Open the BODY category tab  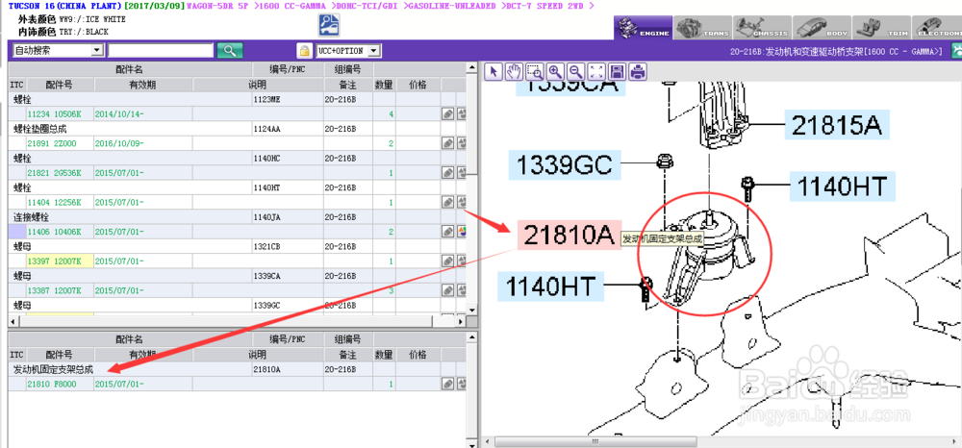[x=821, y=28]
